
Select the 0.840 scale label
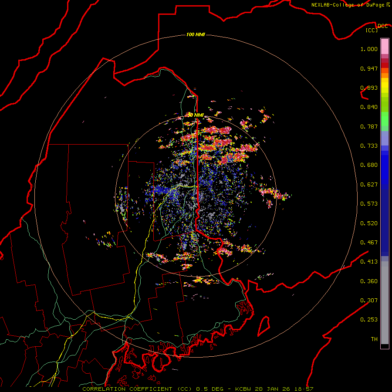pos(369,107)
